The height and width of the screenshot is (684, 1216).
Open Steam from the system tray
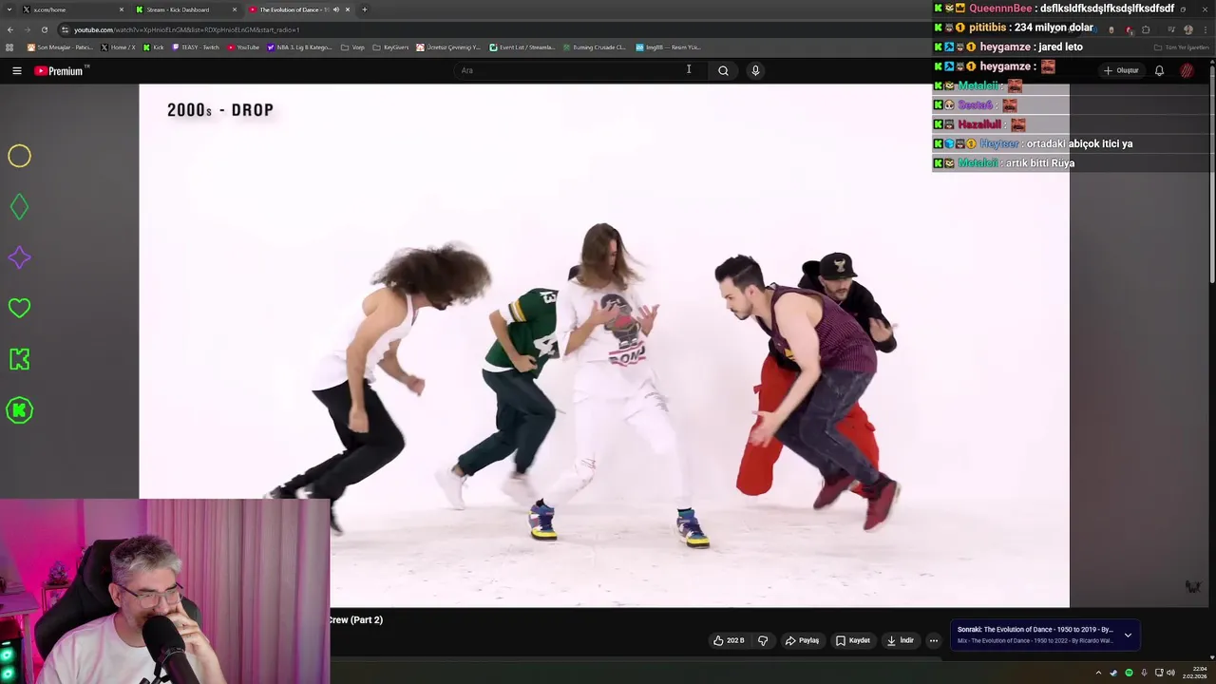click(1113, 673)
